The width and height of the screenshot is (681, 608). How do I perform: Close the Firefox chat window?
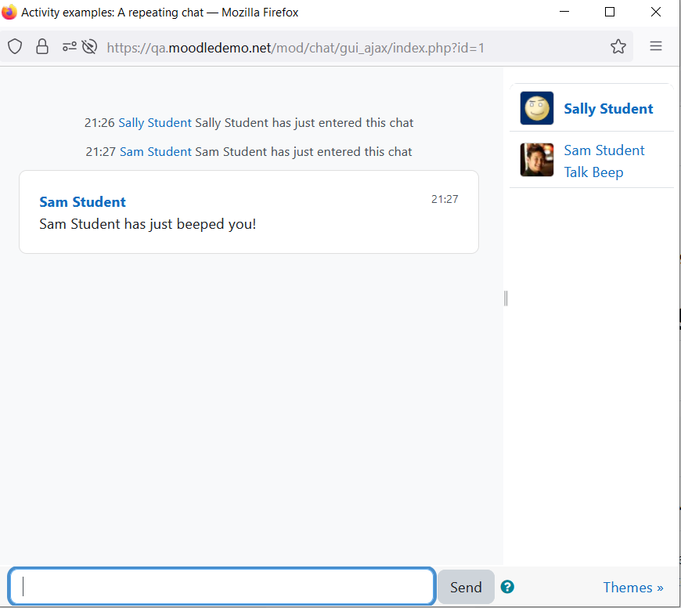tap(656, 12)
